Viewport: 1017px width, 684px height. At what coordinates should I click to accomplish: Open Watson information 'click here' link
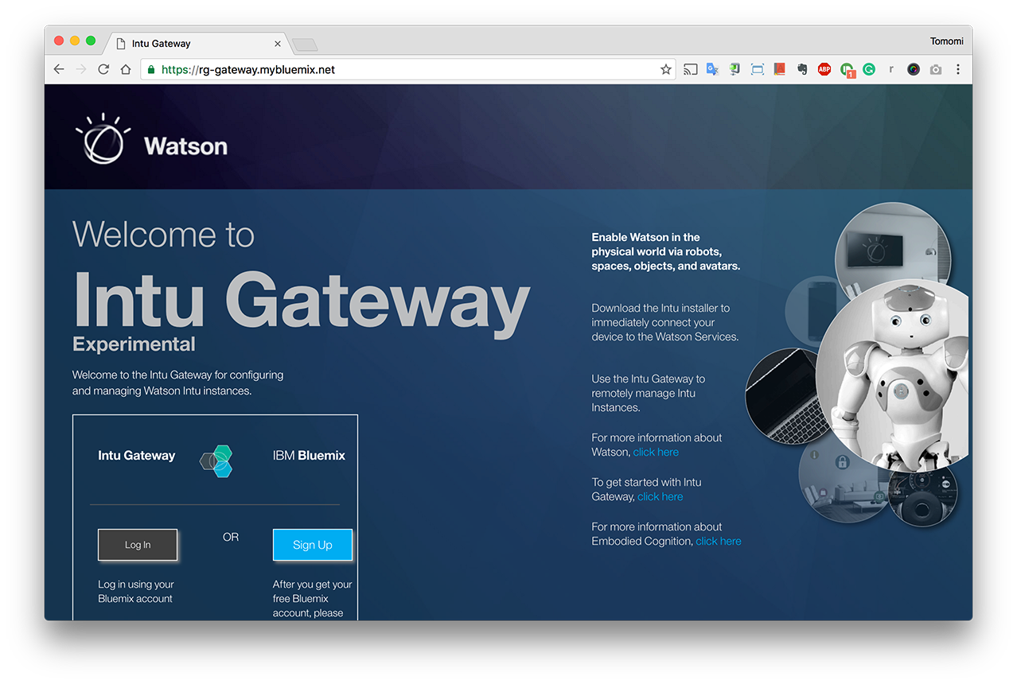656,452
